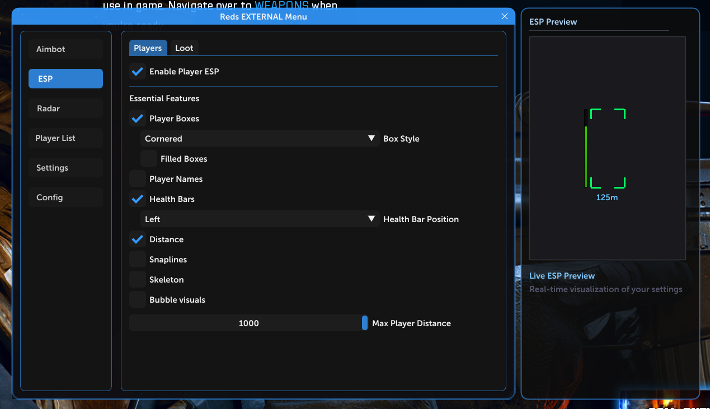Switch to the Loot tab
This screenshot has height=409, width=710.
coord(184,48)
